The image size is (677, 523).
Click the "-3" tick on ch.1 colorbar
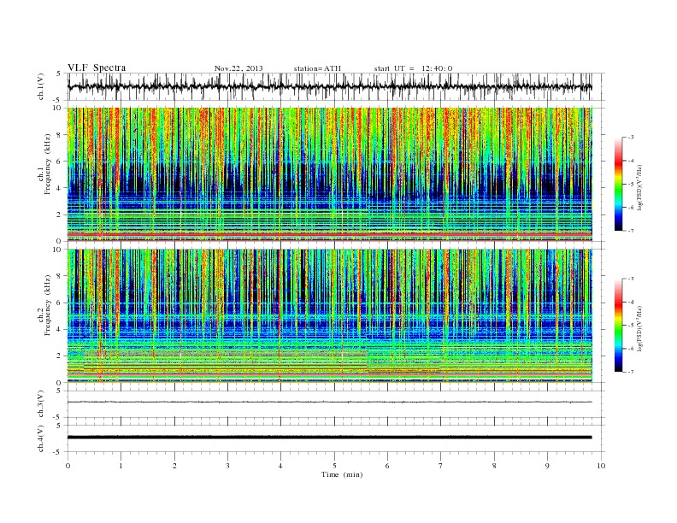pyautogui.click(x=631, y=138)
